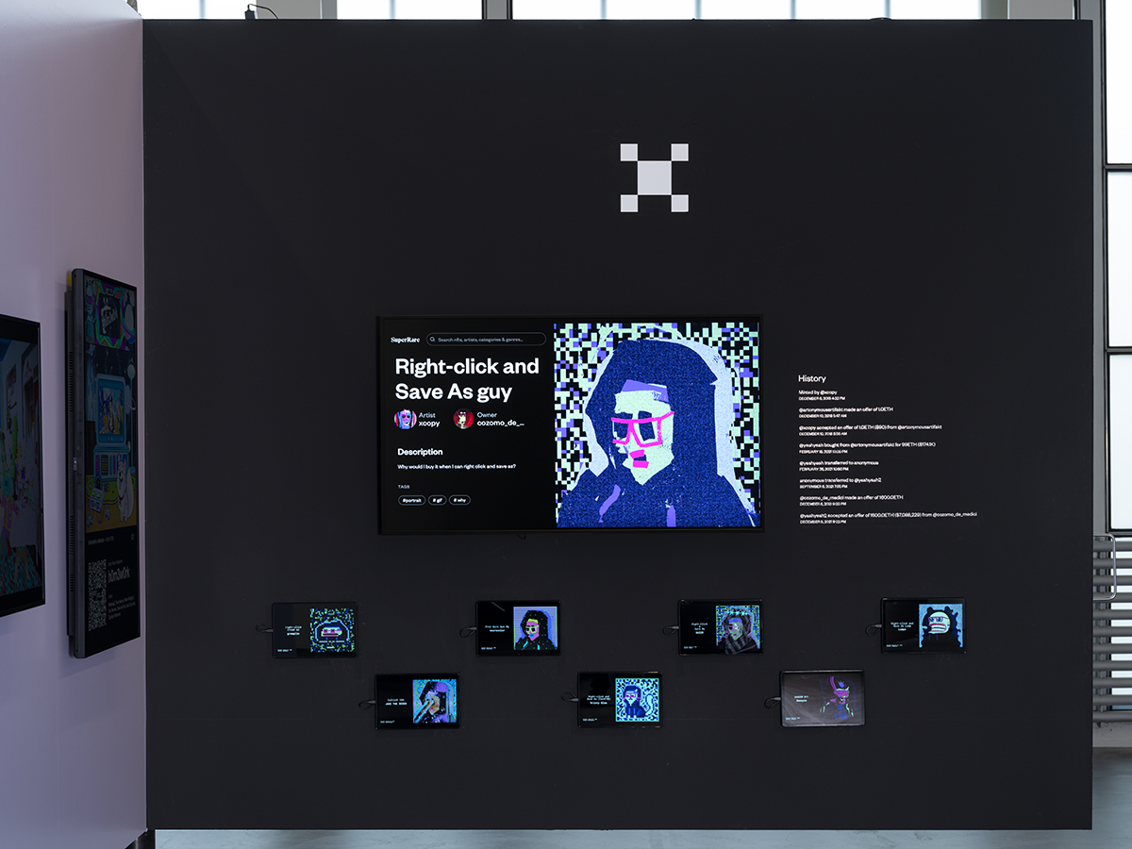This screenshot has width=1132, height=849.
Task: Click owner cozomo_de_ avatar
Action: pos(463,419)
